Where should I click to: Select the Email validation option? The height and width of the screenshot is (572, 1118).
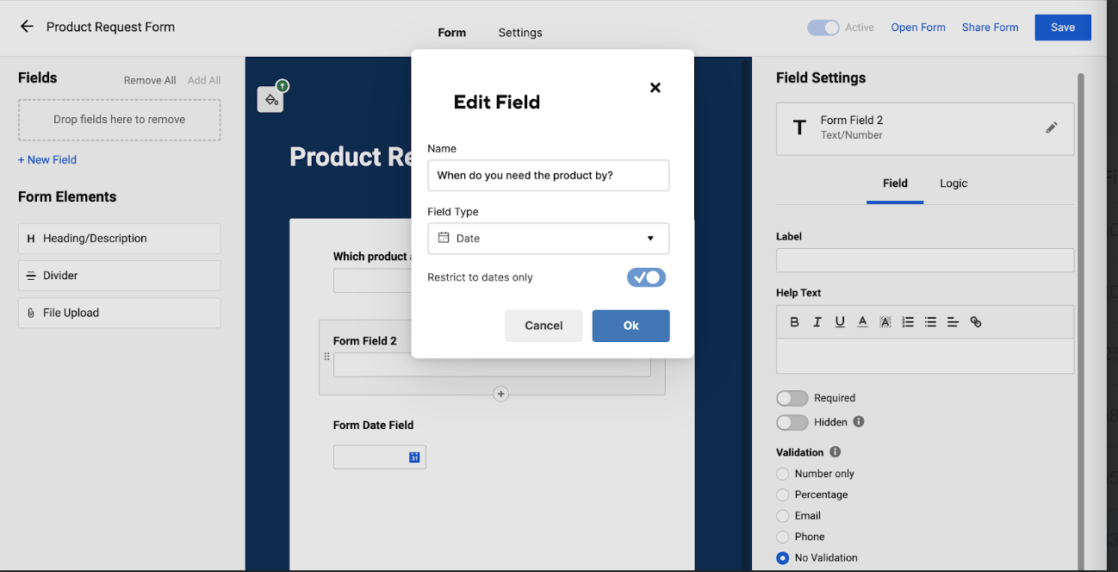(x=782, y=515)
